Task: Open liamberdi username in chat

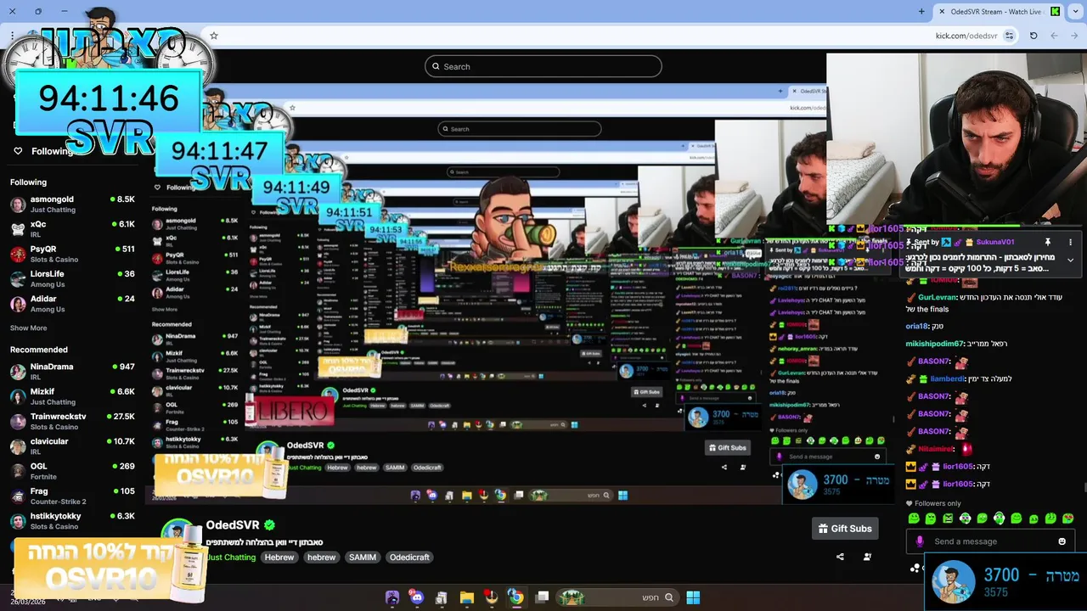Action: (947, 378)
